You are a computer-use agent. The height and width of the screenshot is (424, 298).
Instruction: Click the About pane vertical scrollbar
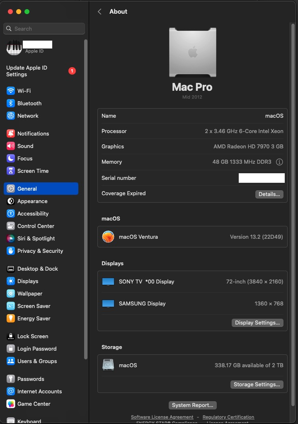pos(293,214)
